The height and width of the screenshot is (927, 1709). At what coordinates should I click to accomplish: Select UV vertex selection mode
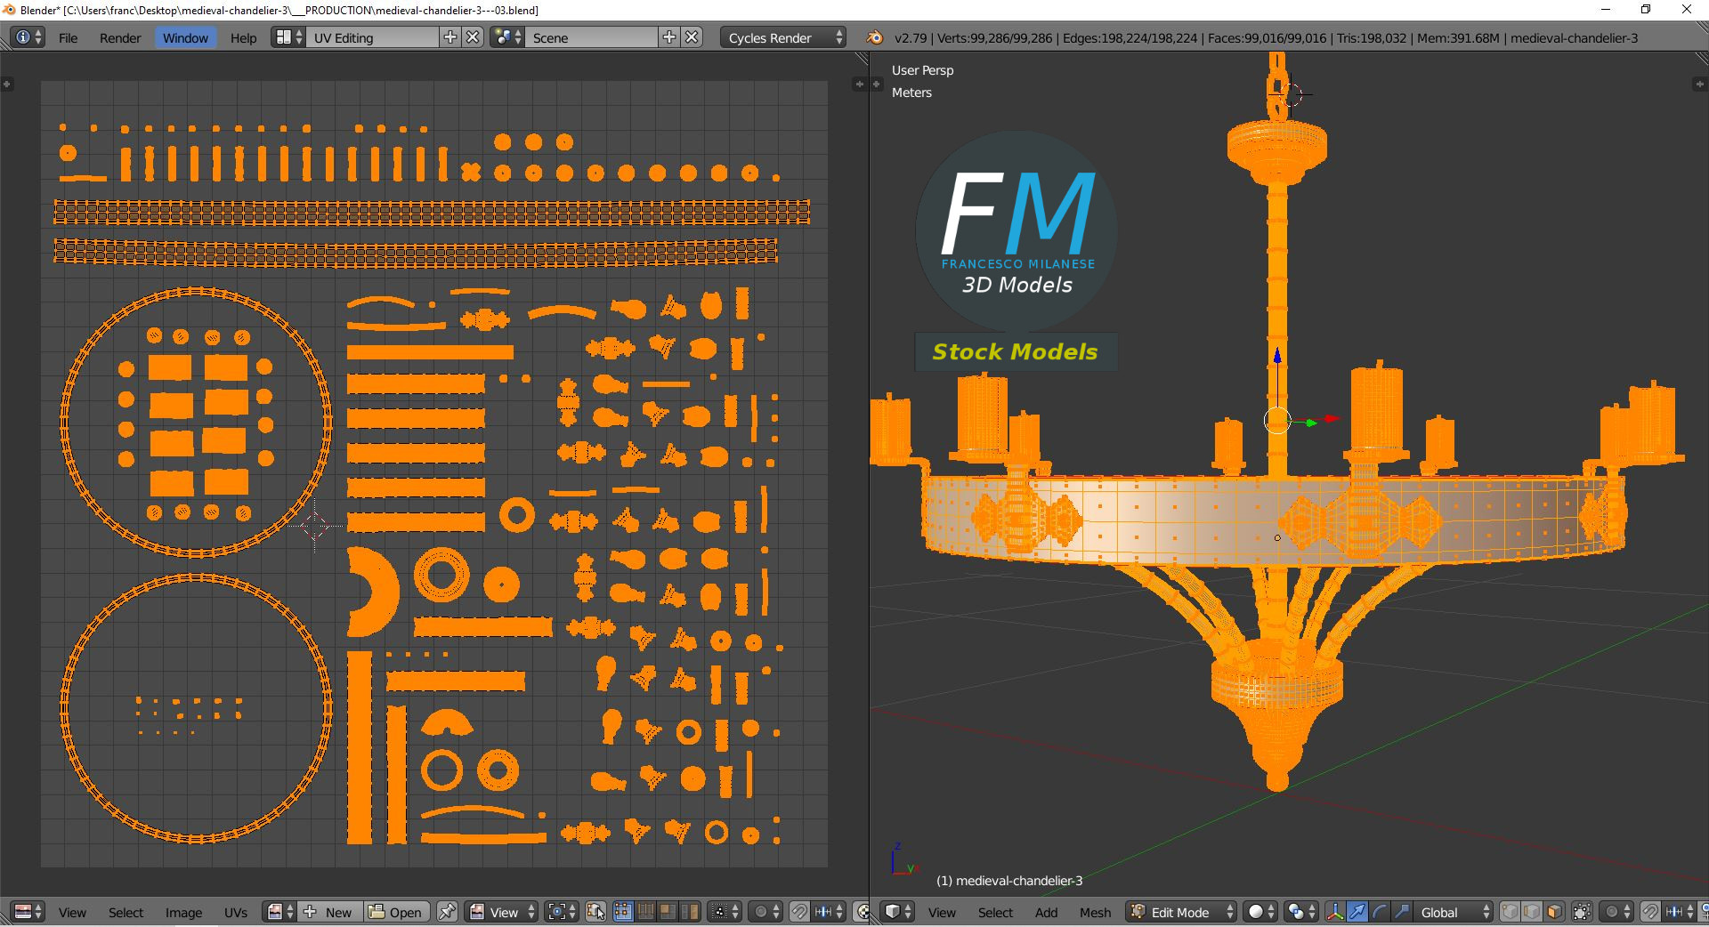(623, 912)
